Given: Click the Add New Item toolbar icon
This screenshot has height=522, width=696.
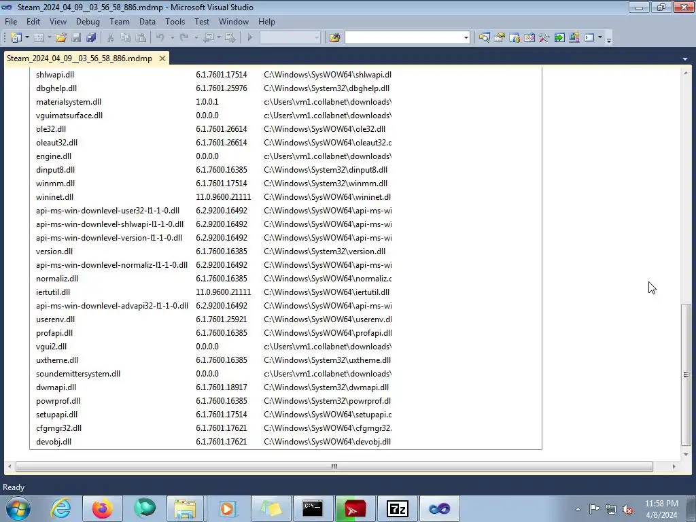Looking at the screenshot, I should pos(39,38).
